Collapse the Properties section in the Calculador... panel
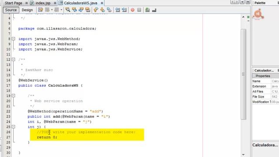279x157 pixels. [x=254, y=76]
